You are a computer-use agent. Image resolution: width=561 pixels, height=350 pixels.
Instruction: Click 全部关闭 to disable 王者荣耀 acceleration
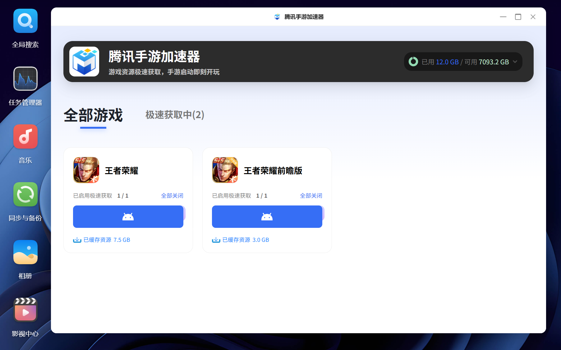coord(172,196)
